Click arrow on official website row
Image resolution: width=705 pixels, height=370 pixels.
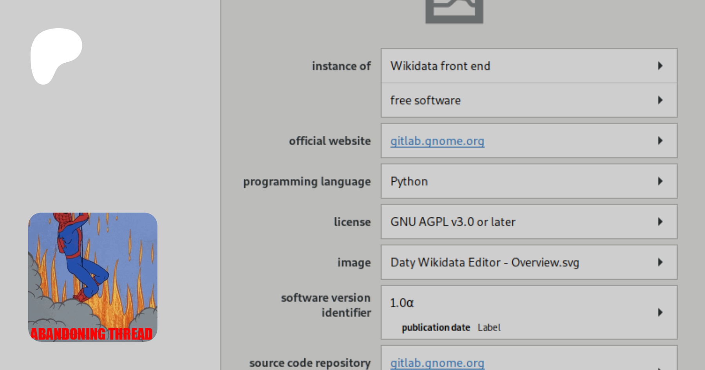click(660, 141)
